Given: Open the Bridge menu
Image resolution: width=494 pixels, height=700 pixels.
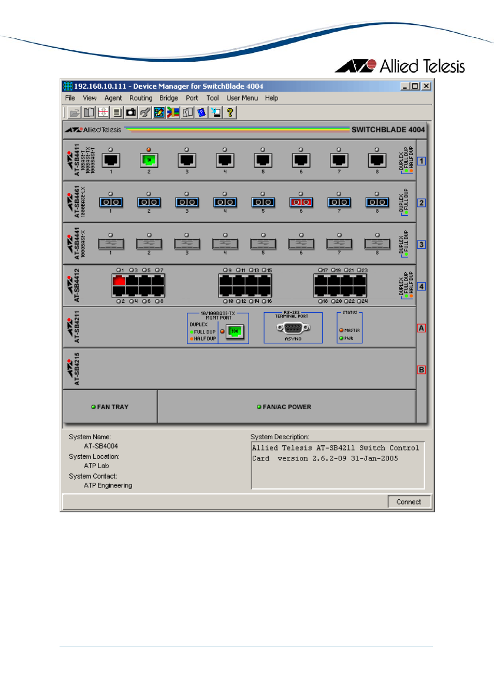Looking at the screenshot, I should [169, 98].
